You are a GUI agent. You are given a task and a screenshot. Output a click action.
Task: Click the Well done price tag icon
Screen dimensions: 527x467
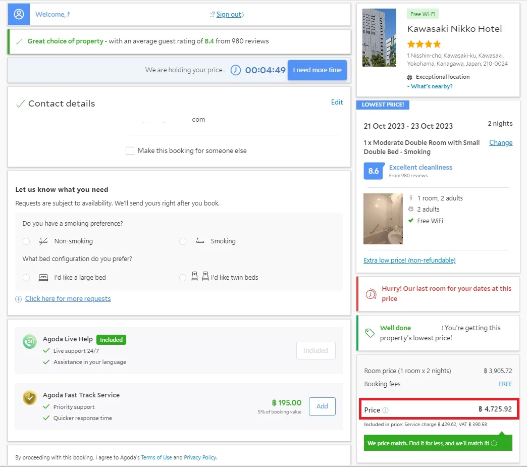click(370, 333)
